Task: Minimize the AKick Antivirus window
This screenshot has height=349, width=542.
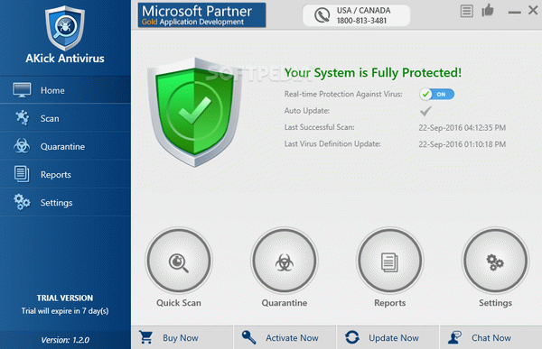Action: tap(514, 13)
